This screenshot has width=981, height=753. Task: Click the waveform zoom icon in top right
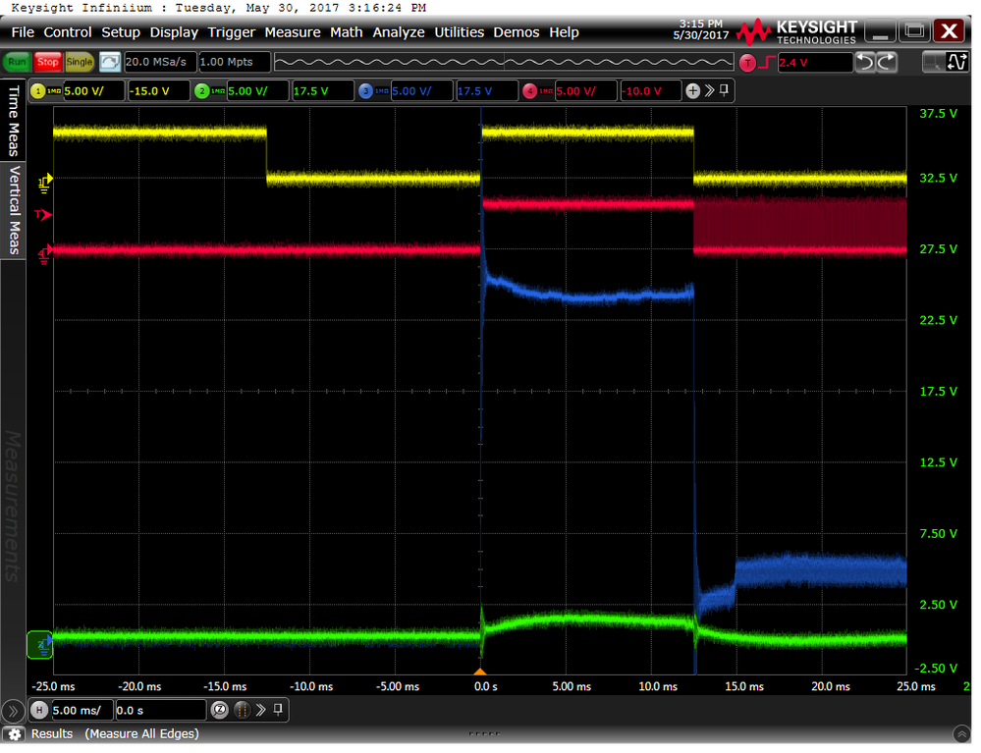pyautogui.click(x=957, y=62)
